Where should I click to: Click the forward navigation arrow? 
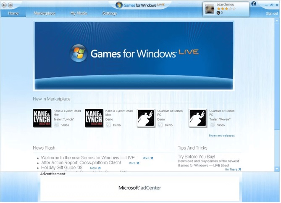(x=10, y=5)
